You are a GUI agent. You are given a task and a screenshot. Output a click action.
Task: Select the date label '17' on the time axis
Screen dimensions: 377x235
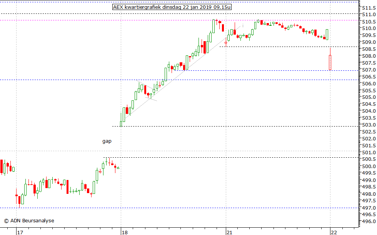[x=20, y=232]
